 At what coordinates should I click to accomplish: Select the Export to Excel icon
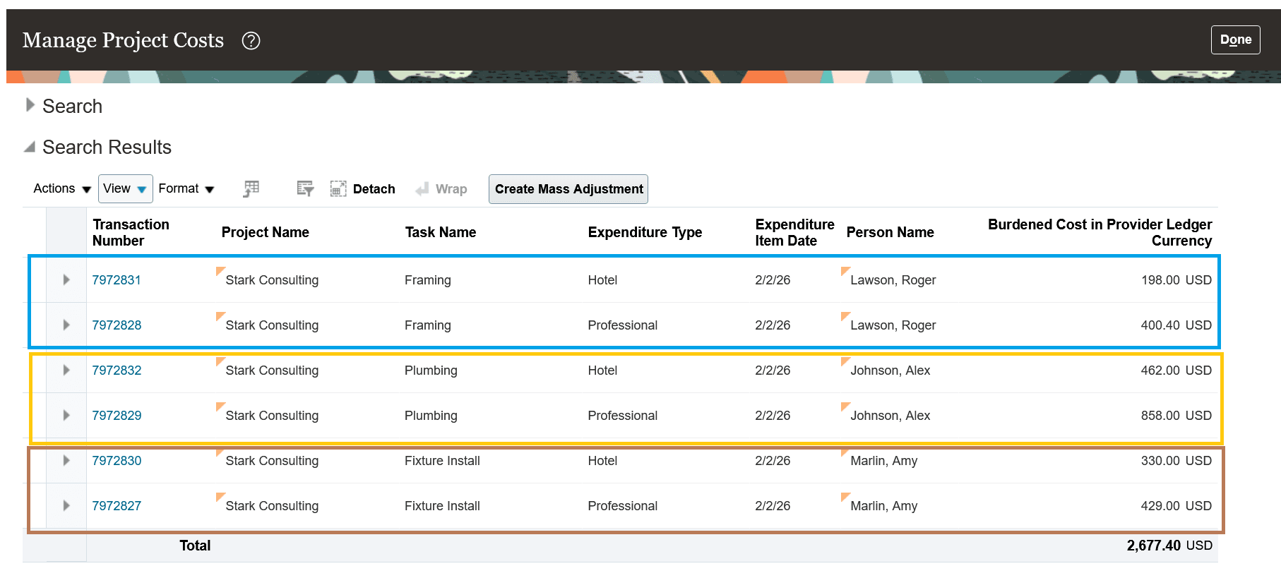coord(251,188)
